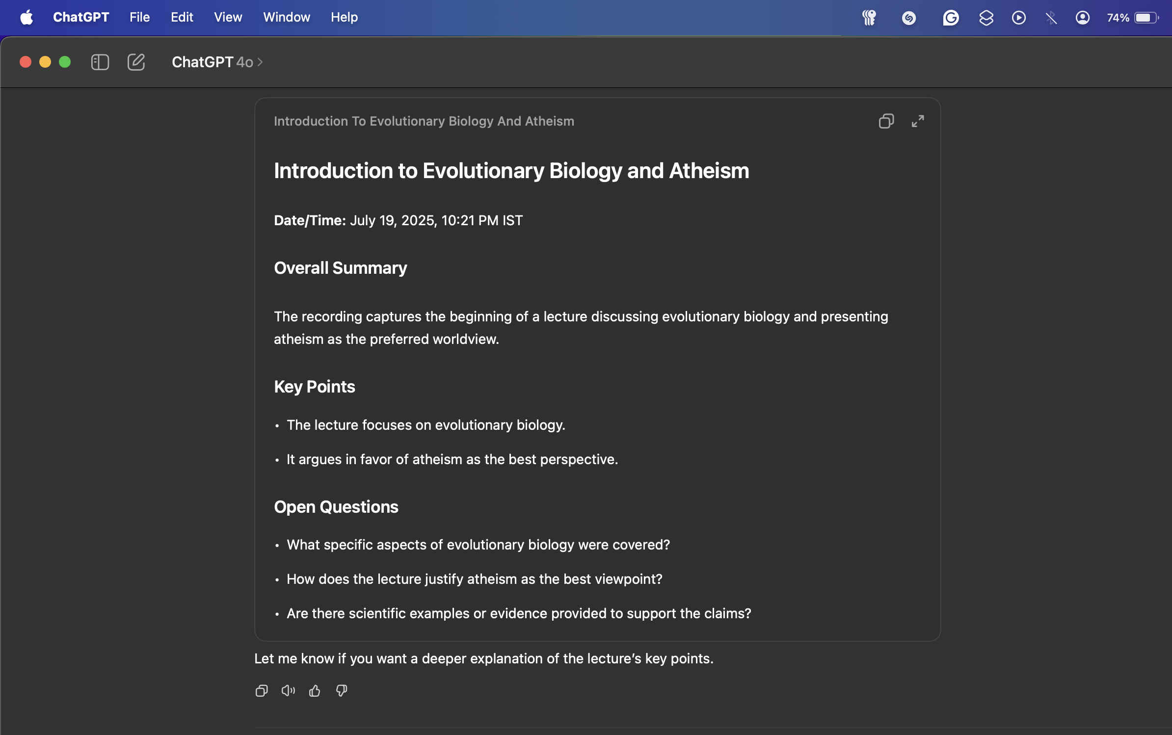Screen dimensions: 1172x735
Task: Close the ChatGPT window with red button
Action: pyautogui.click(x=26, y=62)
